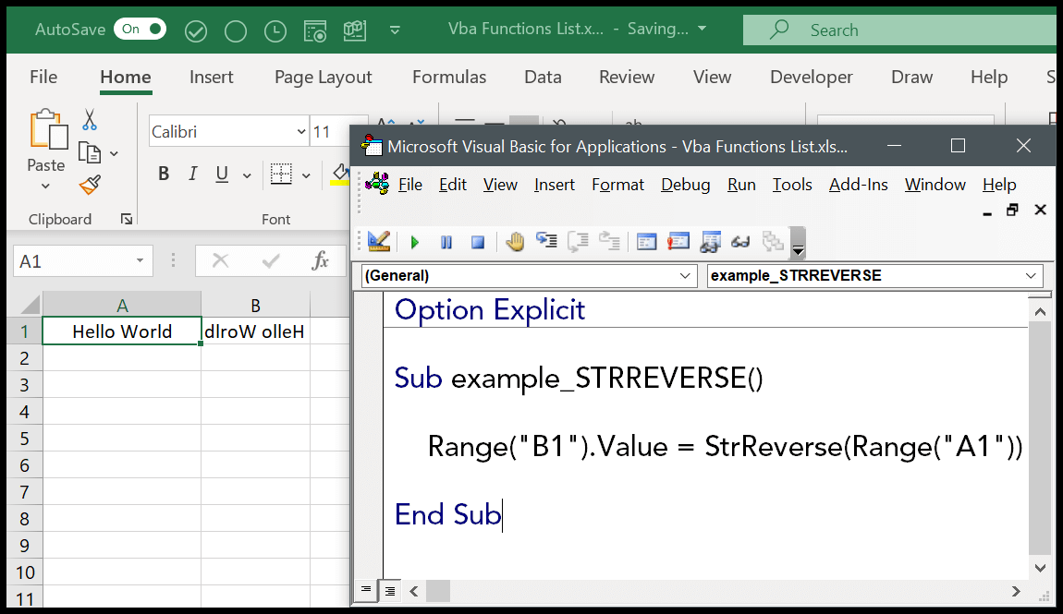Open the Locals Window from the toolbar
Image resolution: width=1063 pixels, height=614 pixels.
tap(645, 241)
